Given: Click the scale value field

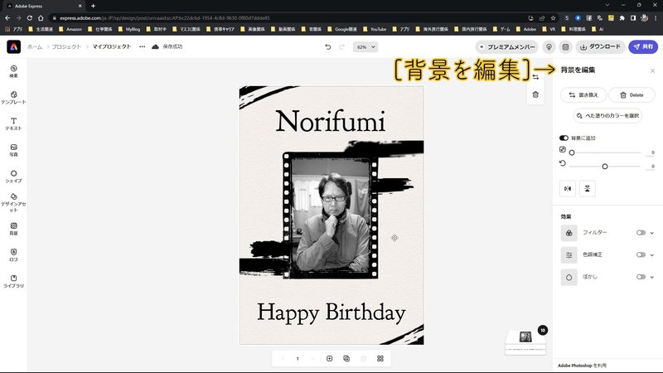Looking at the screenshot, I should tap(651, 153).
